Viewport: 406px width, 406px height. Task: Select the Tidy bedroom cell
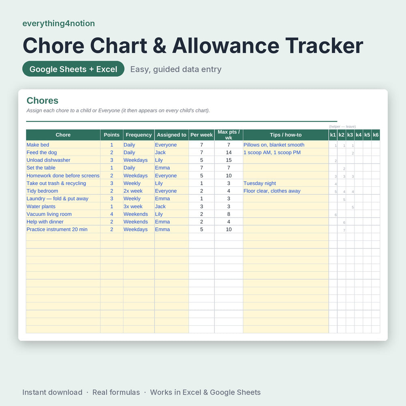pos(63,191)
